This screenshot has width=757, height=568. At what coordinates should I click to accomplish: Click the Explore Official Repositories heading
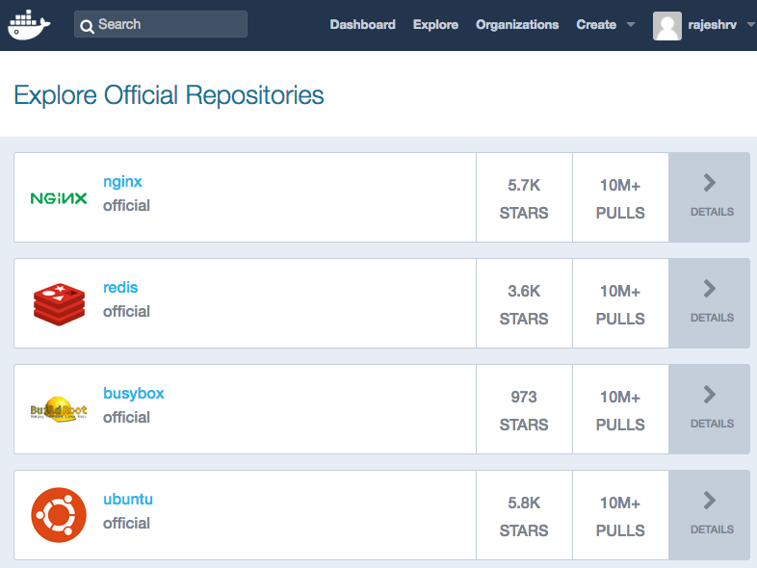click(x=169, y=95)
